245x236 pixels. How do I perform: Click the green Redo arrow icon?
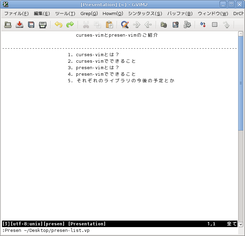point(70,25)
